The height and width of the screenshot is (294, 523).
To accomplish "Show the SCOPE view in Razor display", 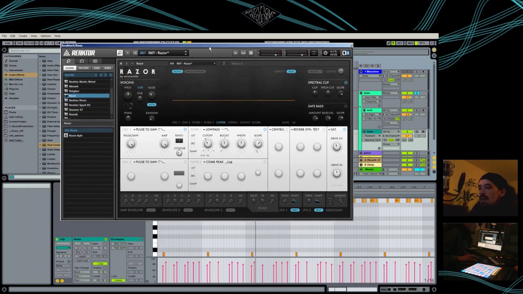I will 256,122.
